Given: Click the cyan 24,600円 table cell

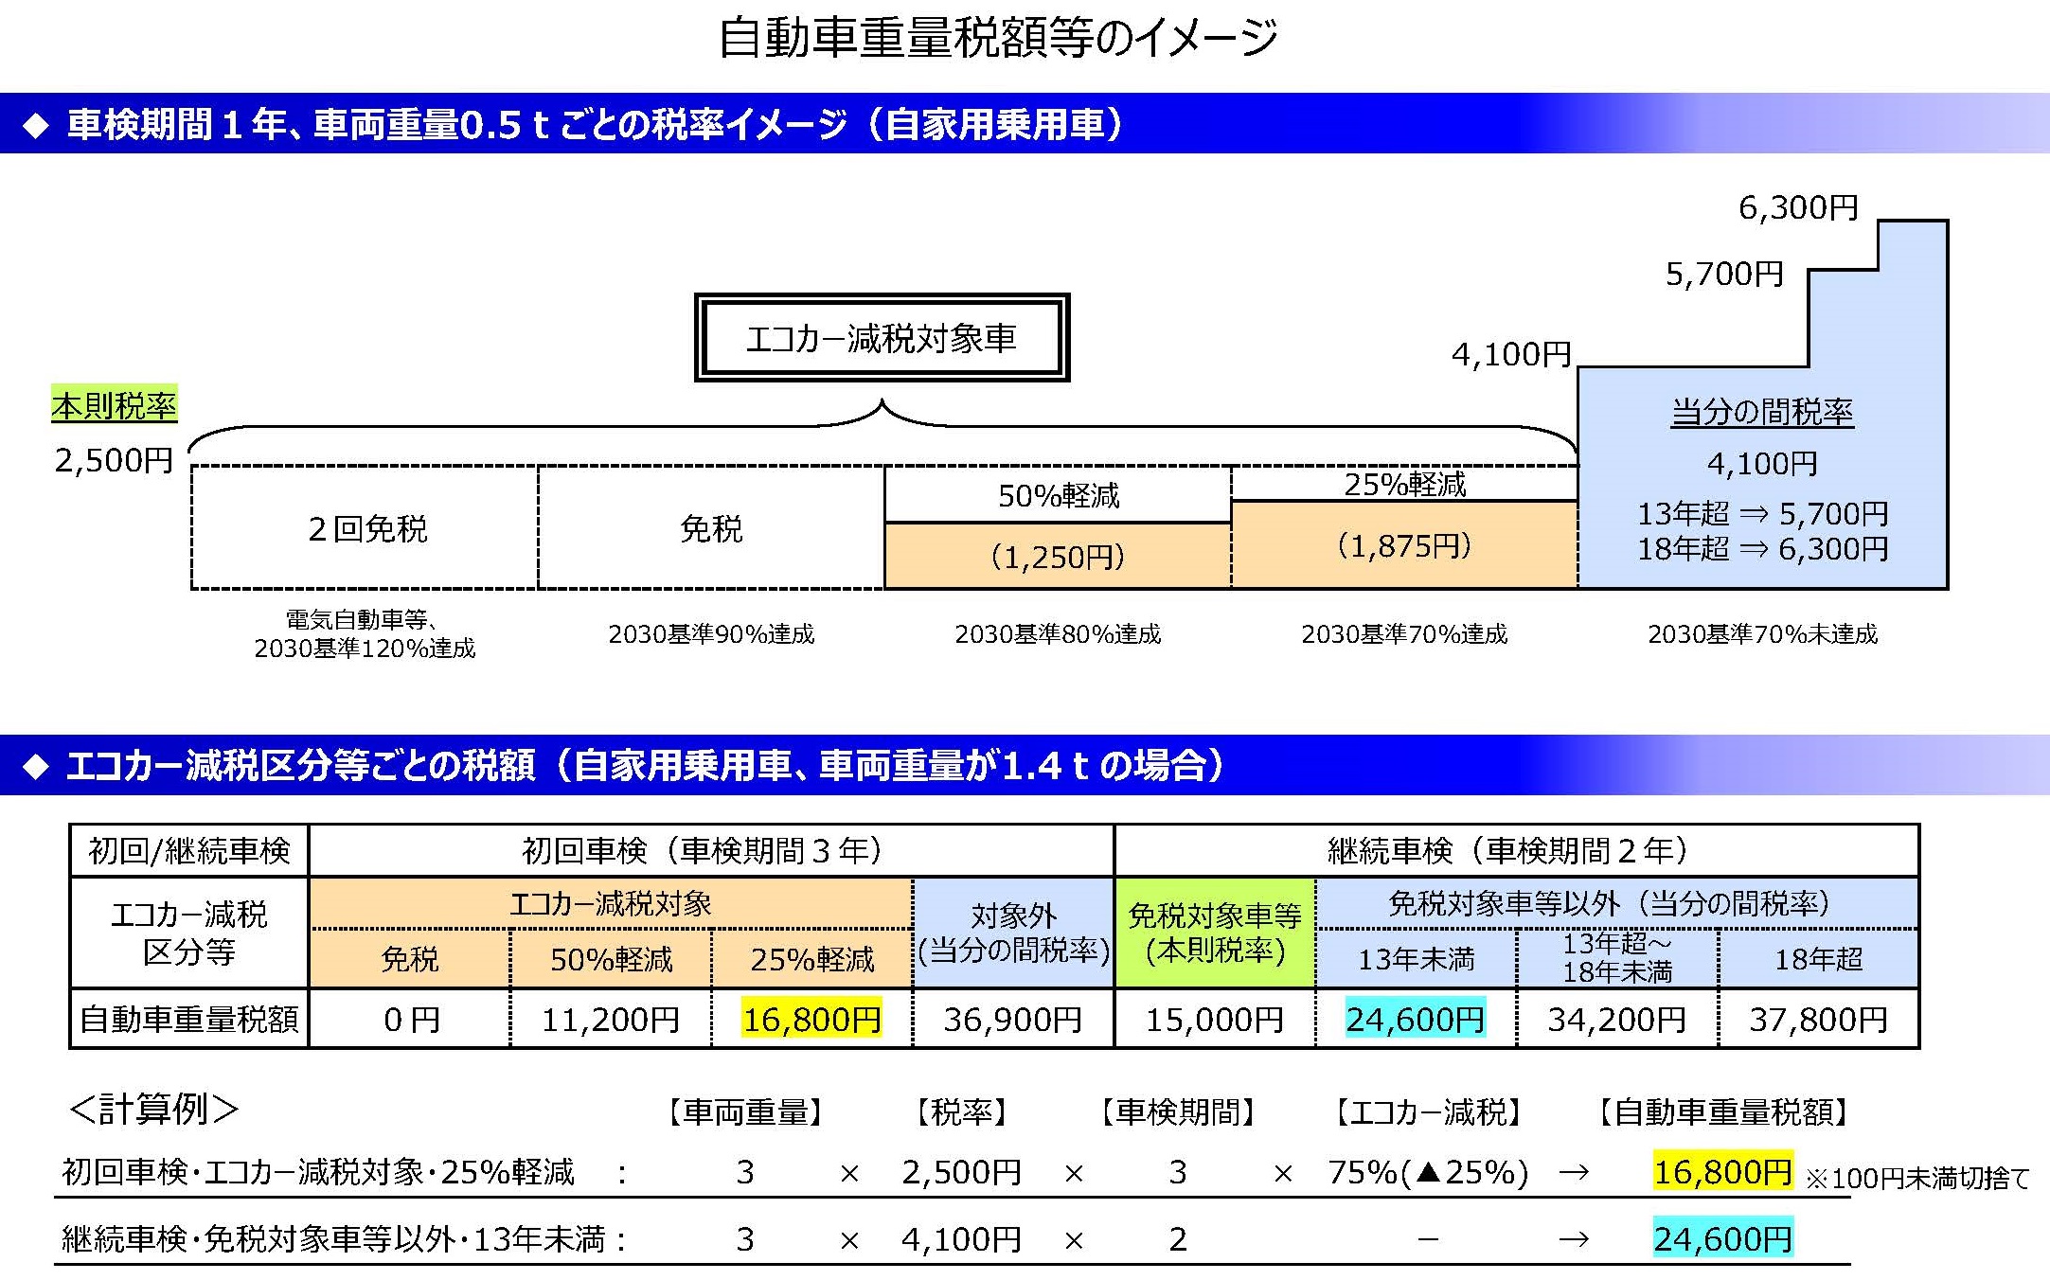Looking at the screenshot, I should 1417,1019.
